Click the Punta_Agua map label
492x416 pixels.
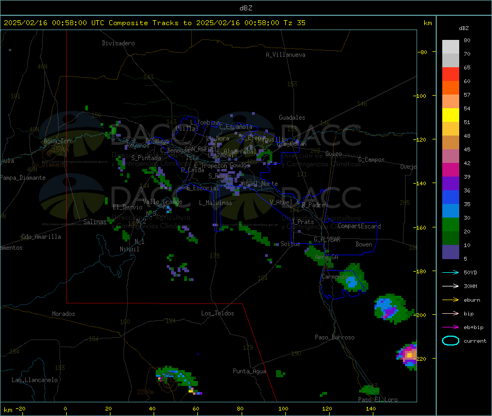coord(249,371)
